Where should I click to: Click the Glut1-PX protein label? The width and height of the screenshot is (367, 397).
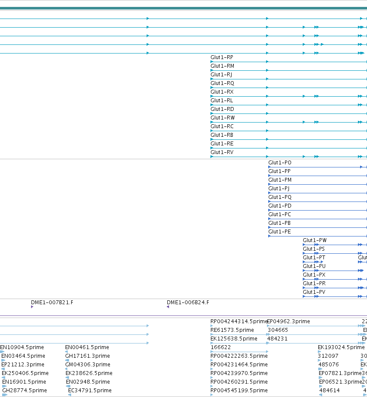pyautogui.click(x=314, y=274)
